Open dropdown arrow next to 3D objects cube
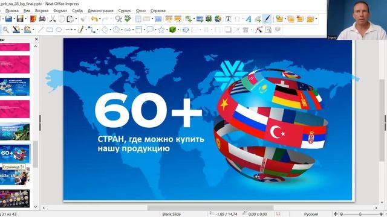Screen dimensions: 387x217 (178, 30)
